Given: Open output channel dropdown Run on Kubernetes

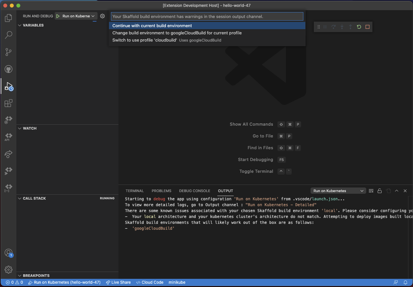Looking at the screenshot, I should point(338,191).
